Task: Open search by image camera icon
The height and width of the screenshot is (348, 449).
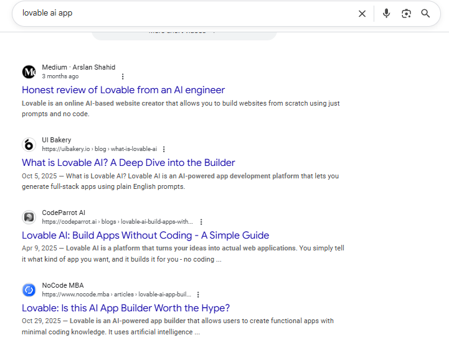Action: pyautogui.click(x=406, y=14)
